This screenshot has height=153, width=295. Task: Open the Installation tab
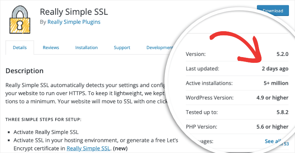86,48
